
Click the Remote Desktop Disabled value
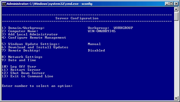tap(96, 50)
